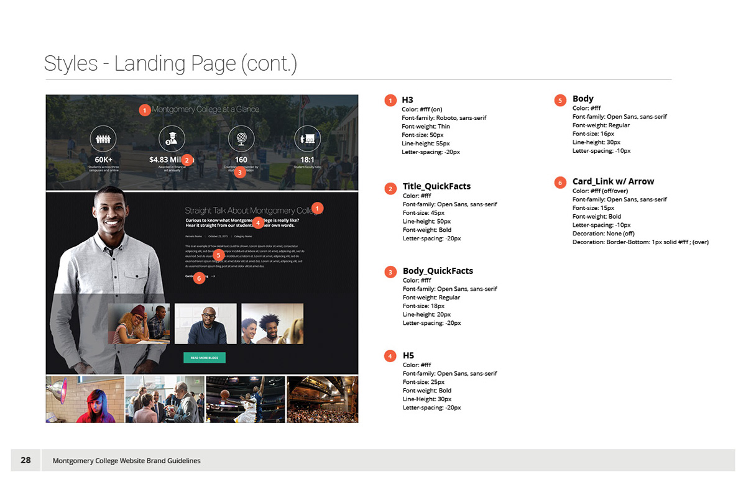
Task: Open the blog thumbnail of two laughing students
Action: pyautogui.click(x=272, y=324)
